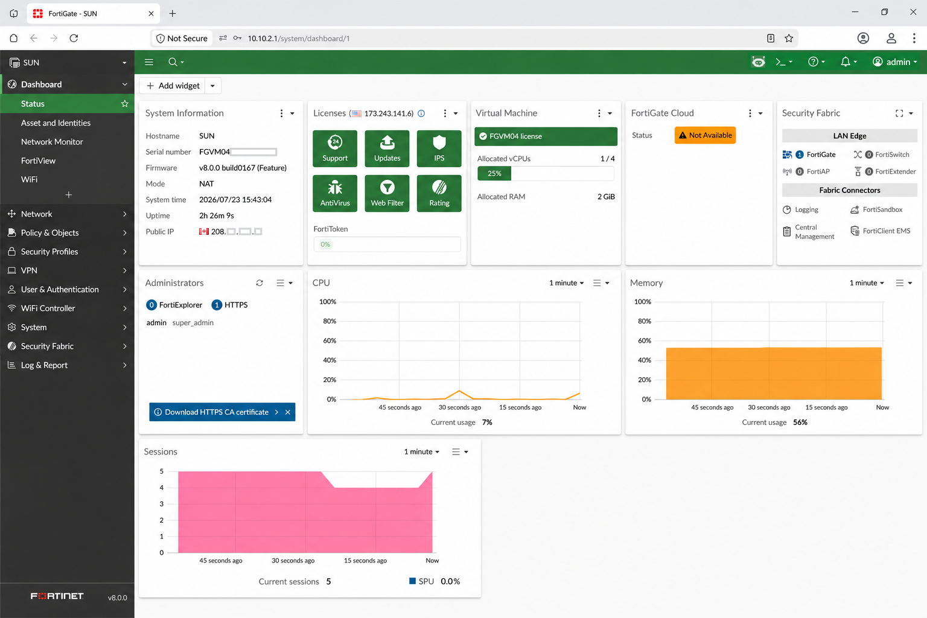Open the SUN VDOM dropdown

tap(67, 63)
